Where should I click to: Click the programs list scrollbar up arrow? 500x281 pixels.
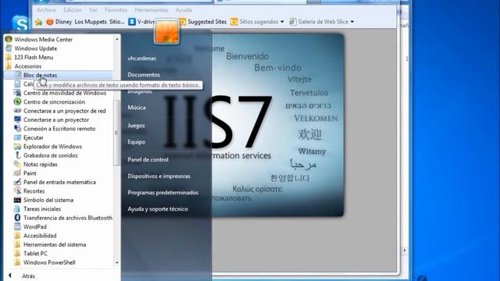tap(116, 39)
